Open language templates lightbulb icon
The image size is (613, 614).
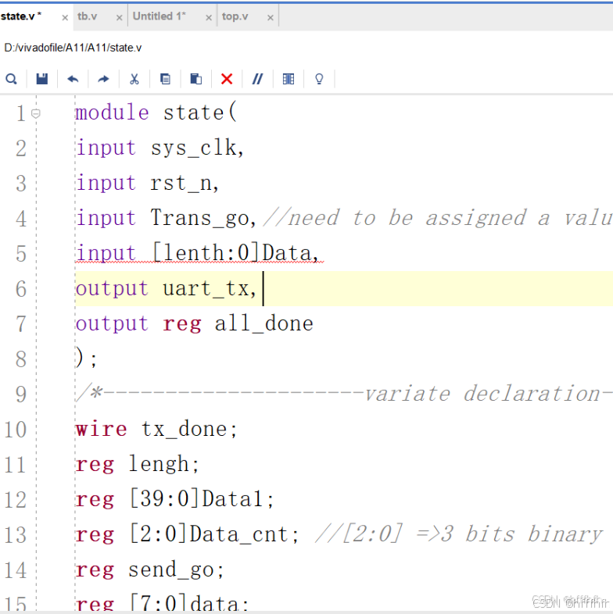click(319, 80)
